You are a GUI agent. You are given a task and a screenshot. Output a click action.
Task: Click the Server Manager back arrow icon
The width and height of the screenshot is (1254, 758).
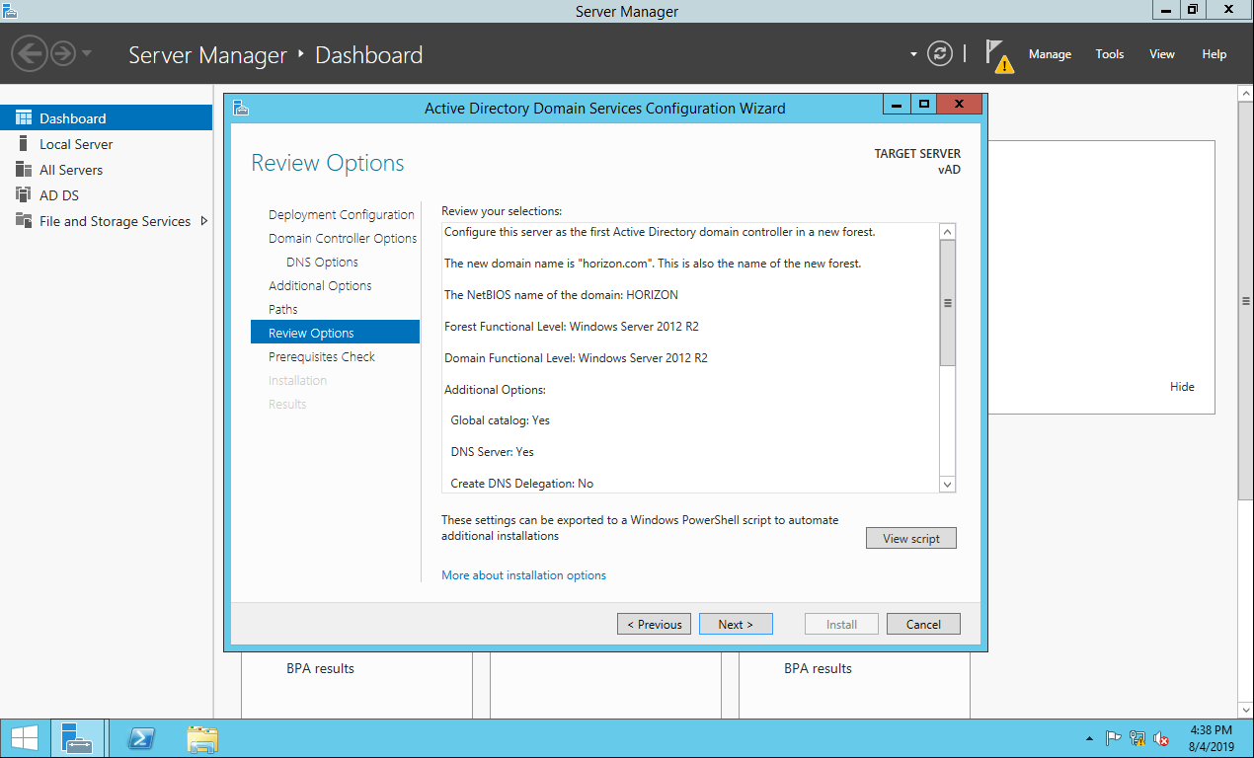click(x=31, y=53)
